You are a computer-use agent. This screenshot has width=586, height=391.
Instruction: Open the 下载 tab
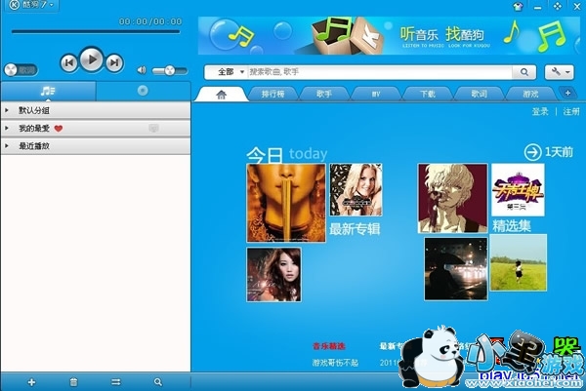428,94
